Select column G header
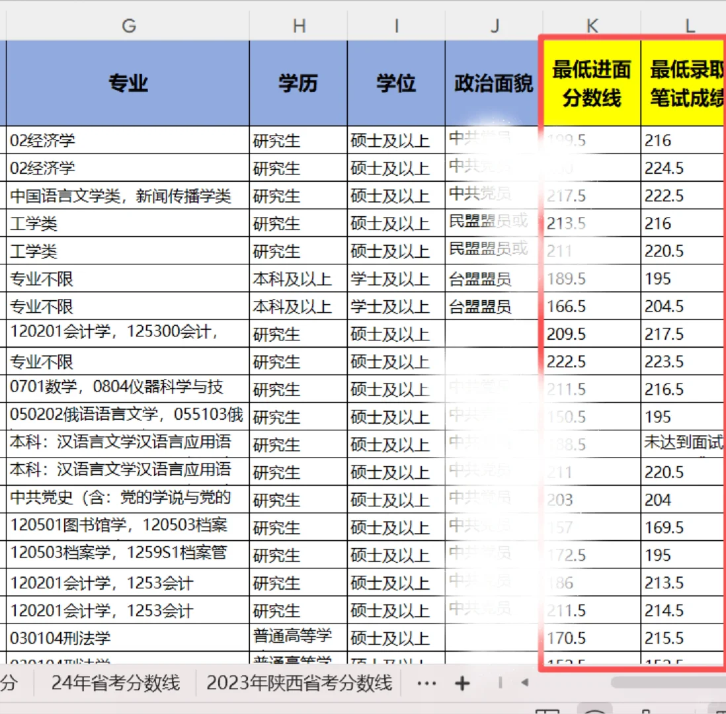The height and width of the screenshot is (714, 726). [x=128, y=26]
